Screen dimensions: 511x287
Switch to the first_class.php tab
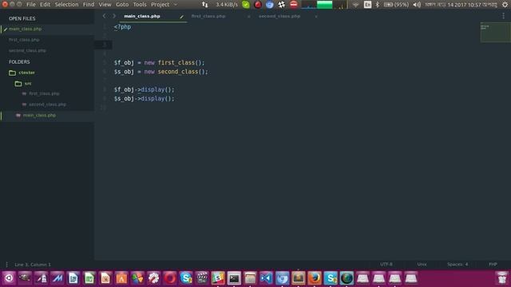tap(208, 16)
